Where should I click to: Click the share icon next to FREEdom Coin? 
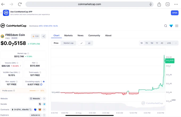43,36
